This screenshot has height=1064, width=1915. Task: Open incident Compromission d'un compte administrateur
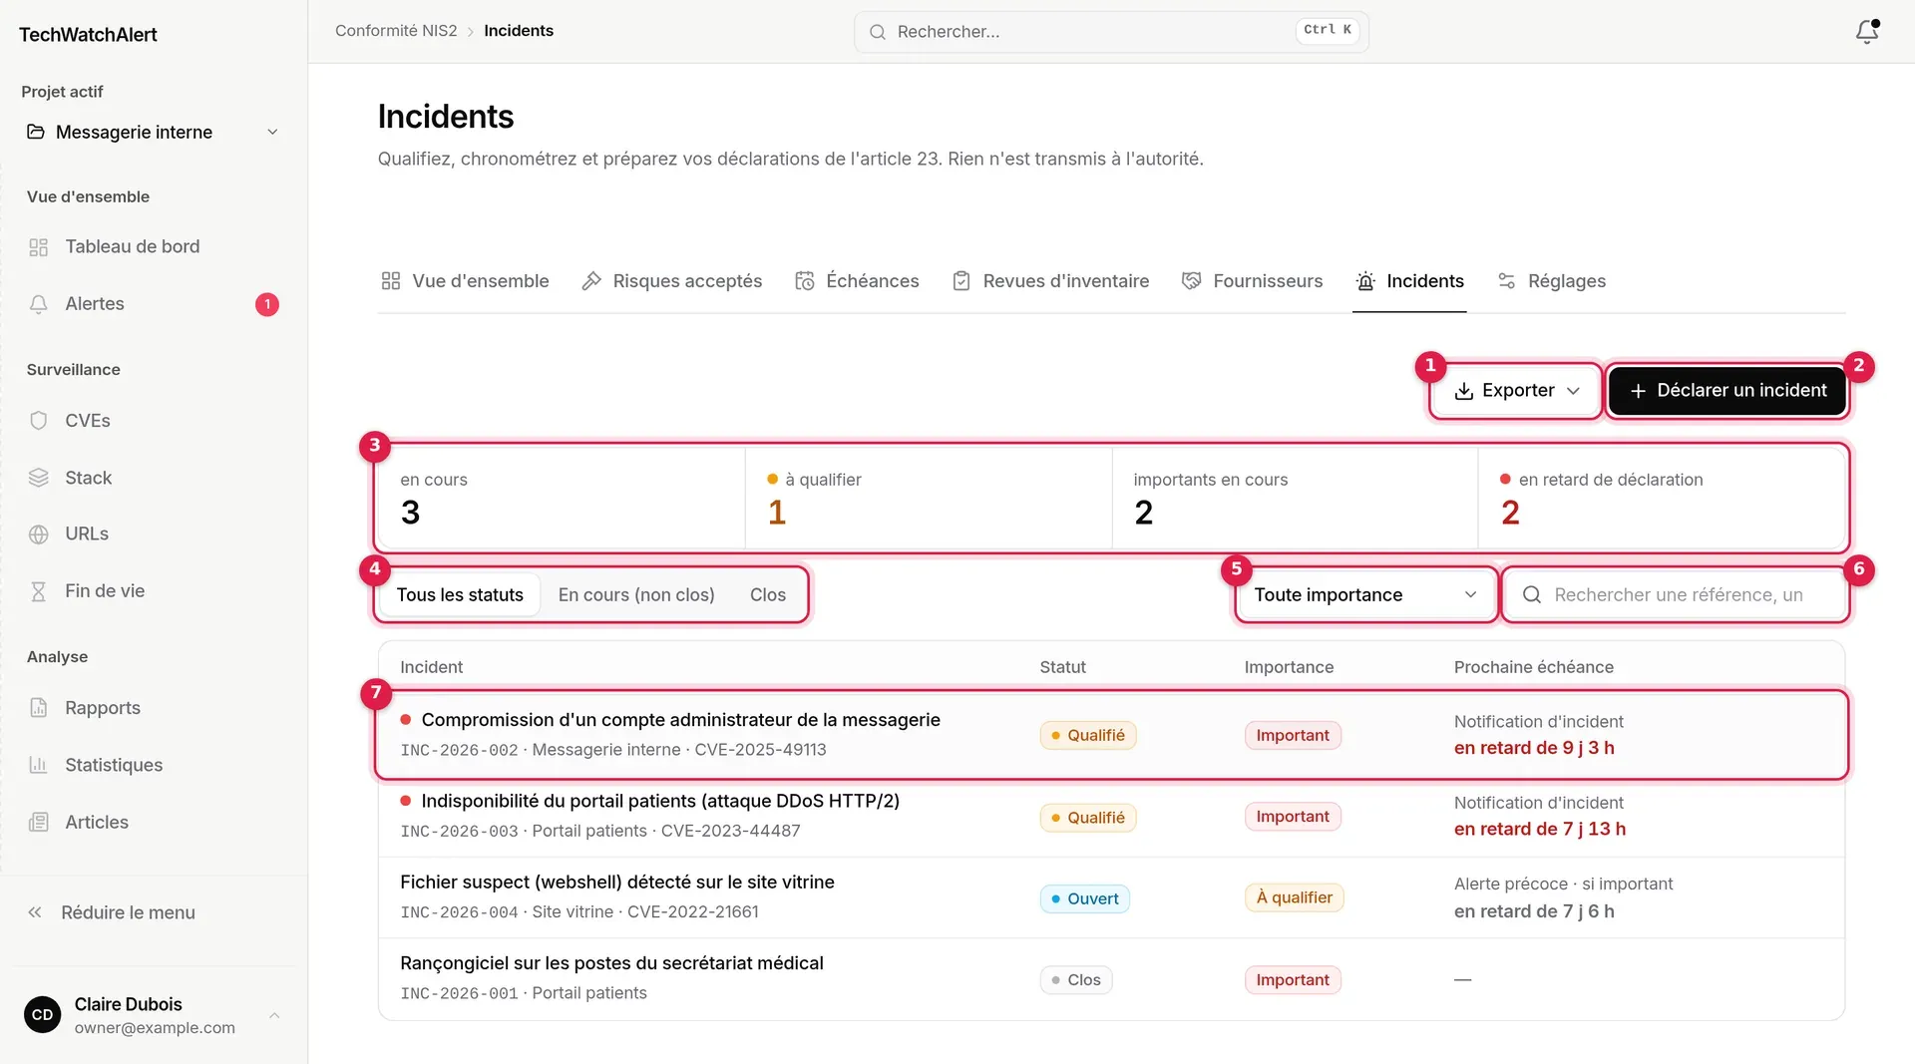1111,735
